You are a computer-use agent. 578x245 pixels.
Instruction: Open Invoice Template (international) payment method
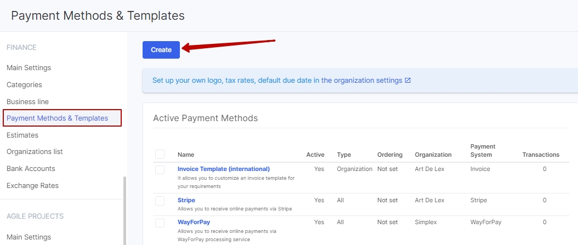click(223, 169)
